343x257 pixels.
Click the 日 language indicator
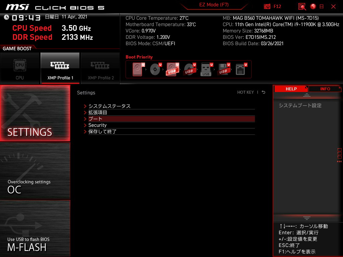[x=322, y=7]
